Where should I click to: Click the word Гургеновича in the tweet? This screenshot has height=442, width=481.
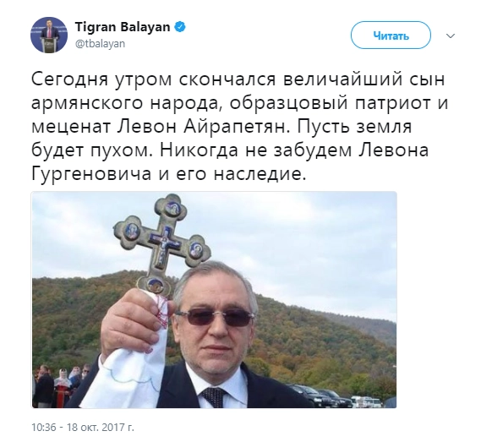[x=91, y=175]
